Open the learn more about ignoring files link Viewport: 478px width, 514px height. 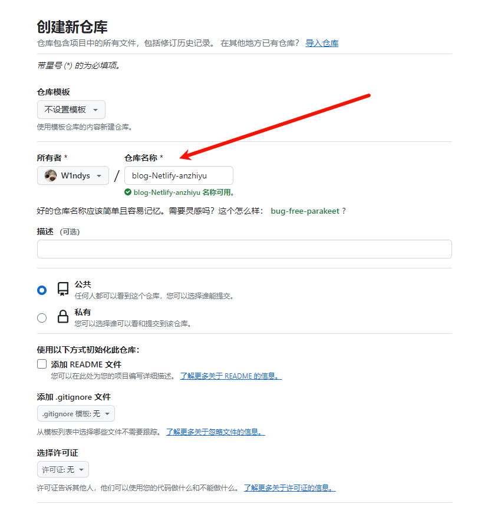coord(216,432)
